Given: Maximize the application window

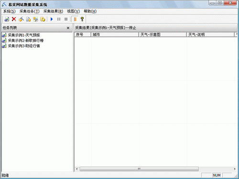Looking at the screenshot, I should coord(220,3).
